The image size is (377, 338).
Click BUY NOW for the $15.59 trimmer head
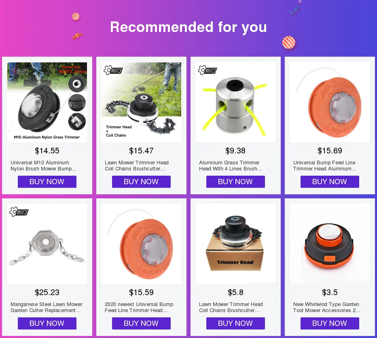tap(142, 323)
